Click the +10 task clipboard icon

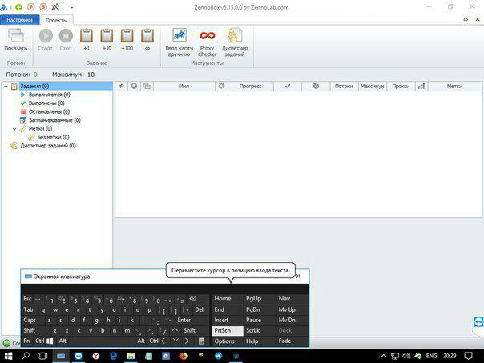tap(107, 38)
